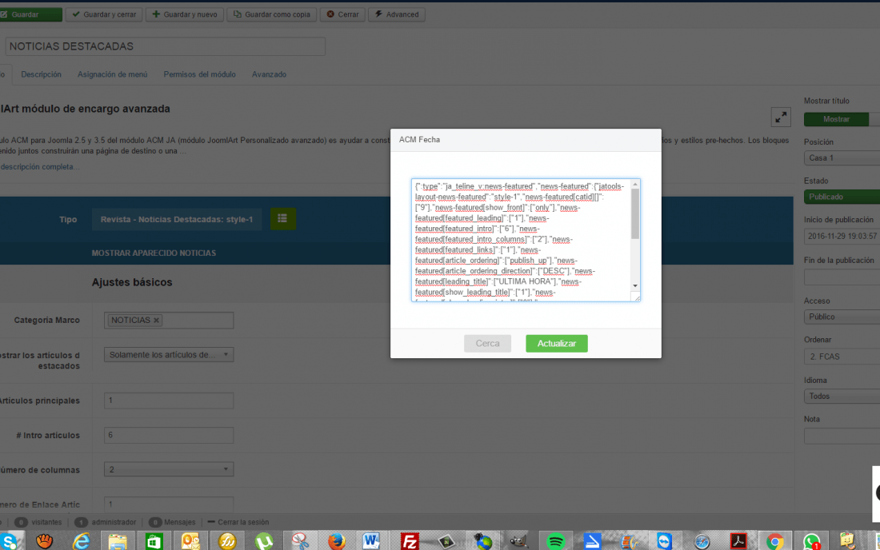
Task: Open File Explorer from the taskbar
Action: tap(118, 541)
